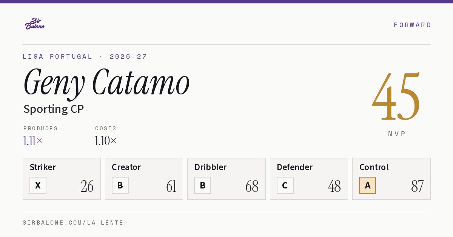
Task: Click the Produces 1.11× value
Action: [x=33, y=141]
